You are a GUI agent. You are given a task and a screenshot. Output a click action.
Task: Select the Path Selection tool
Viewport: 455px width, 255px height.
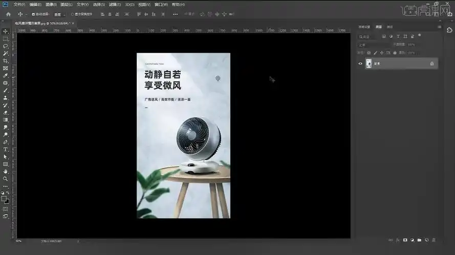[x=6, y=157]
